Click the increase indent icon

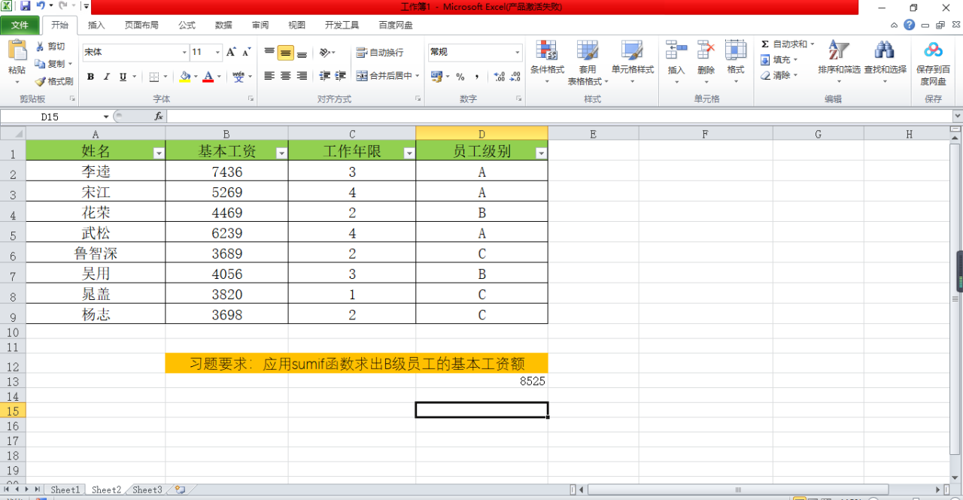coord(341,76)
